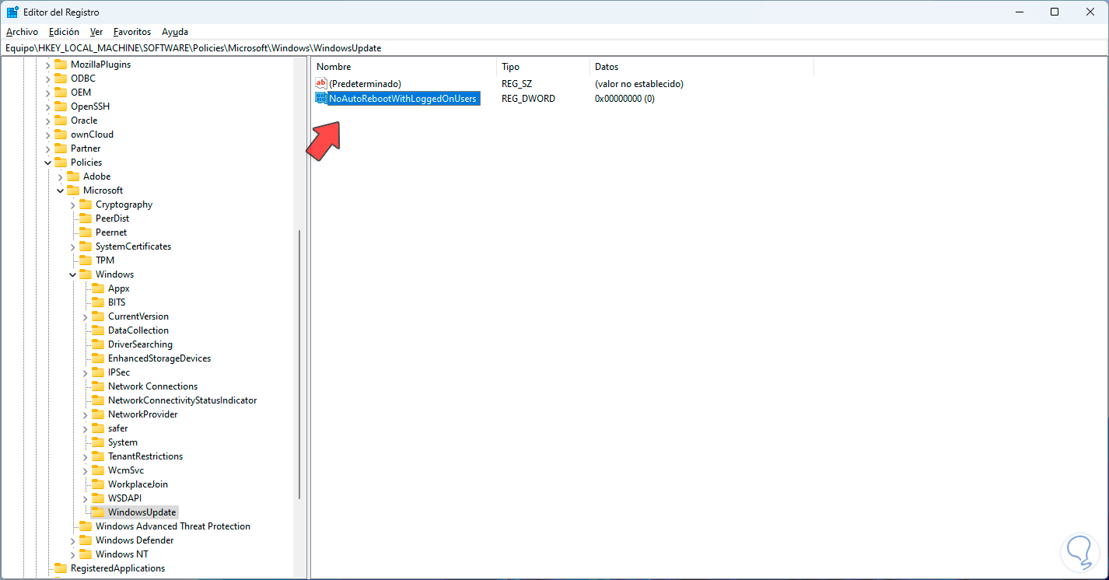Viewport: 1109px width, 580px height.
Task: Select the WindowsUpdate key label
Action: pyautogui.click(x=142, y=512)
